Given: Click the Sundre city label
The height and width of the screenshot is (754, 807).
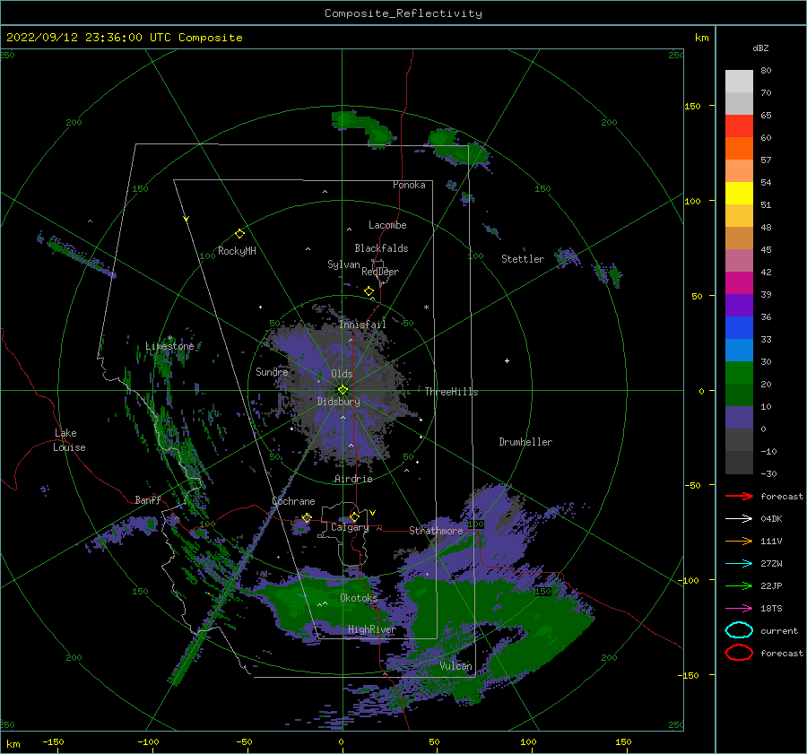Looking at the screenshot, I should click(x=272, y=371).
